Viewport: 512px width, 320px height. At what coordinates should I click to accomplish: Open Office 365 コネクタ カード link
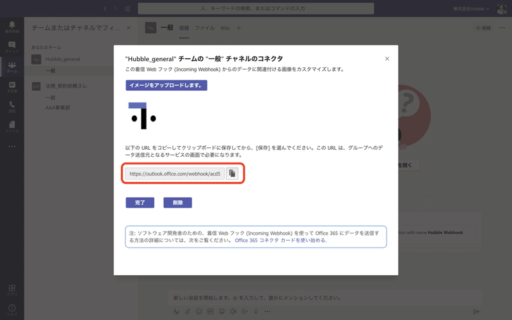pos(280,241)
